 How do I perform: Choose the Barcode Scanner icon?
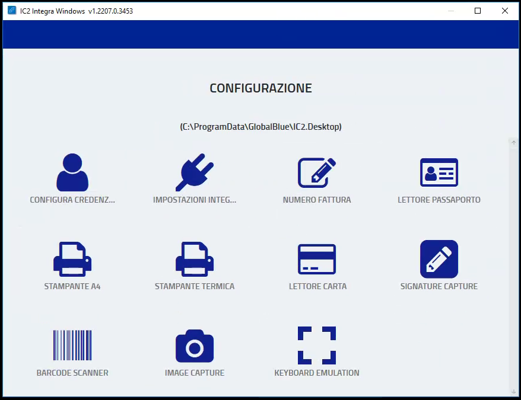(x=72, y=345)
